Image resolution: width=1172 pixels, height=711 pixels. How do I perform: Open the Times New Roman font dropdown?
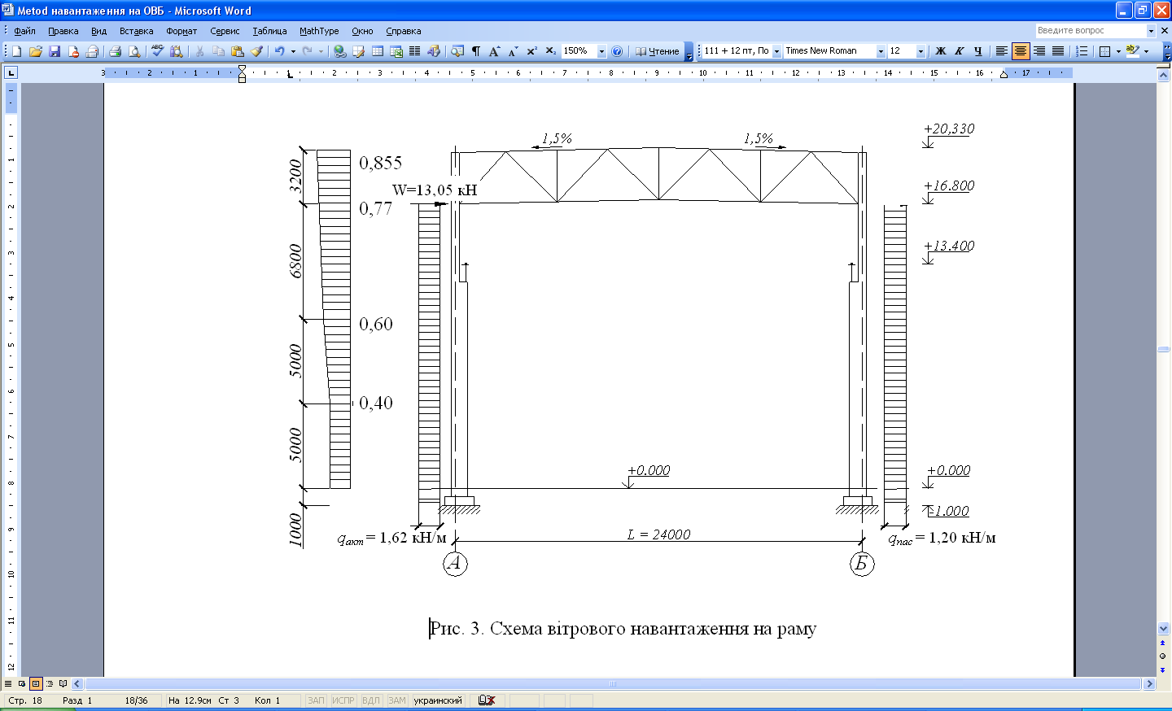(x=881, y=51)
